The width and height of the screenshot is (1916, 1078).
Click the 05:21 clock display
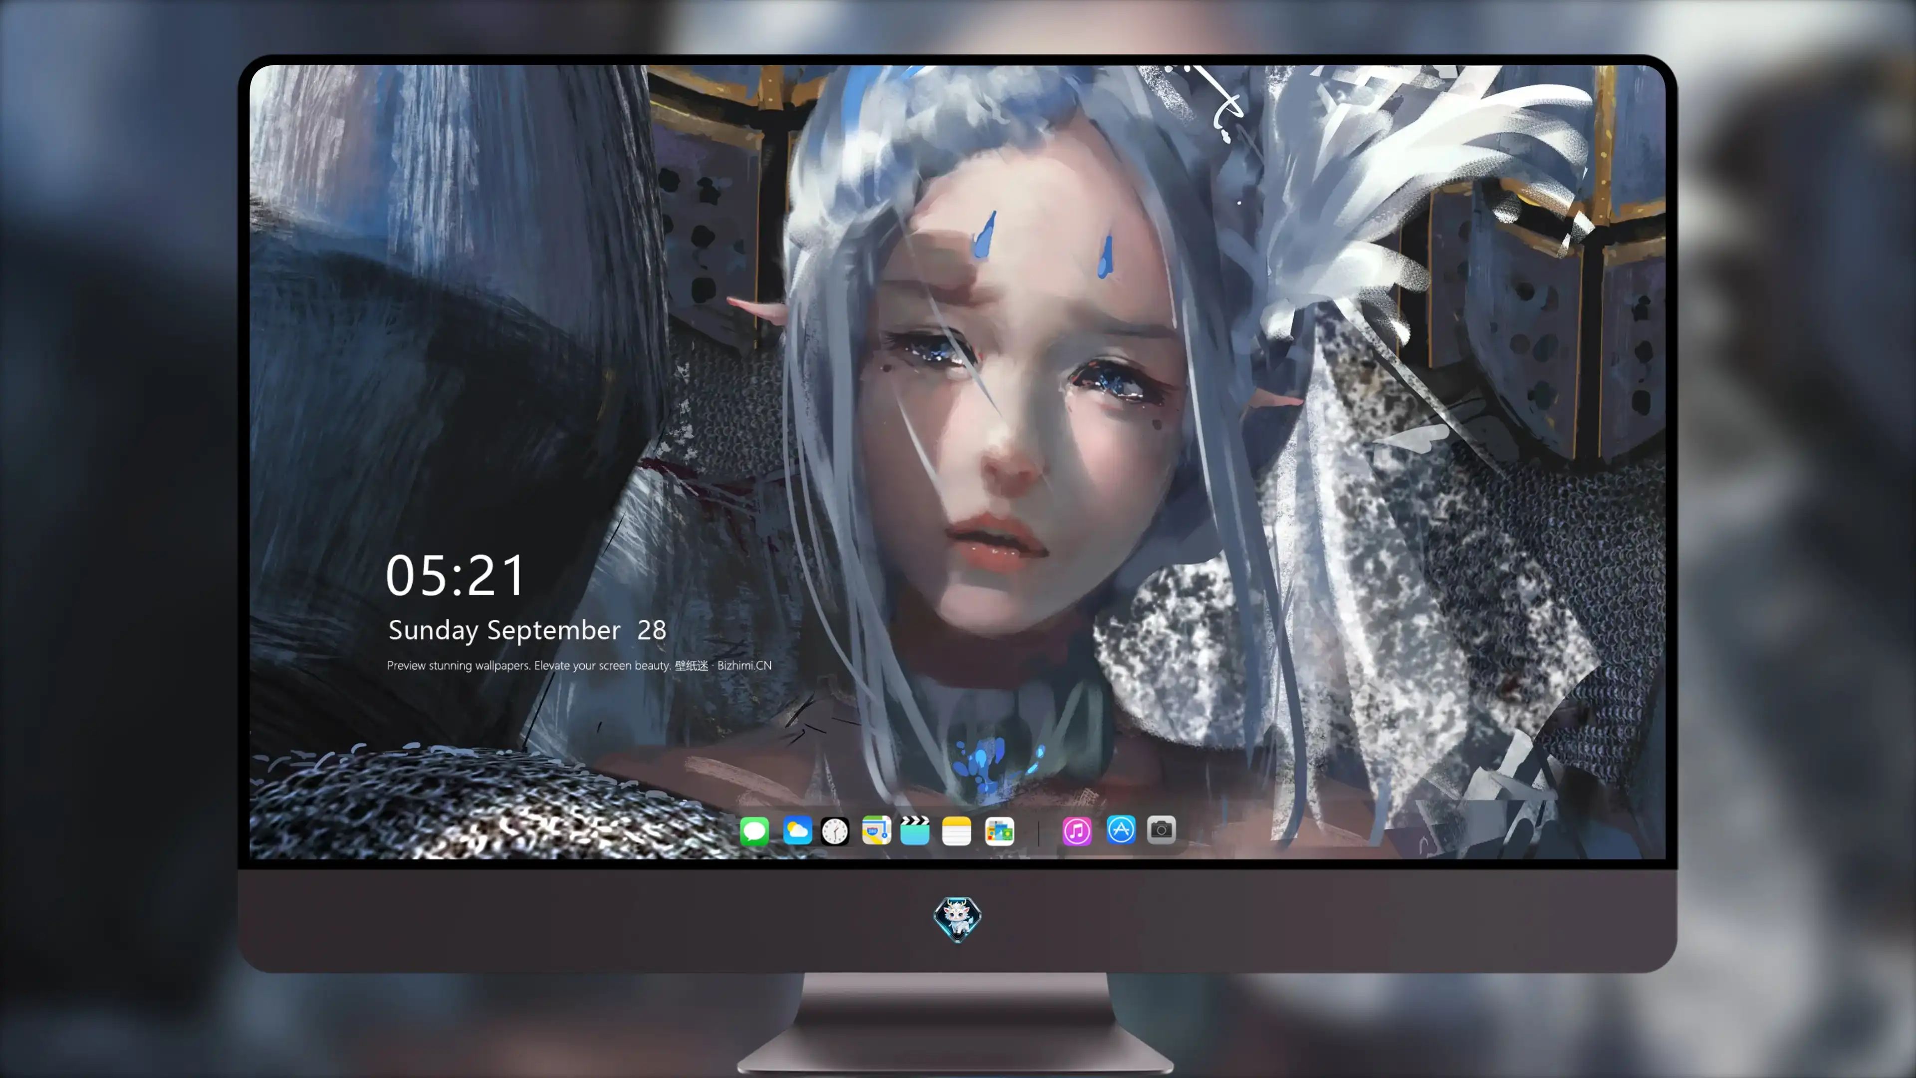point(455,575)
